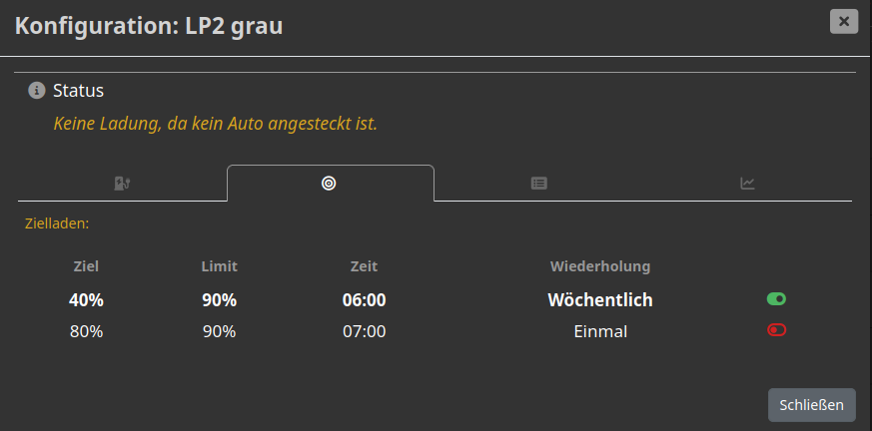Click the 06:00 time entry
872x431 pixels.
(364, 299)
